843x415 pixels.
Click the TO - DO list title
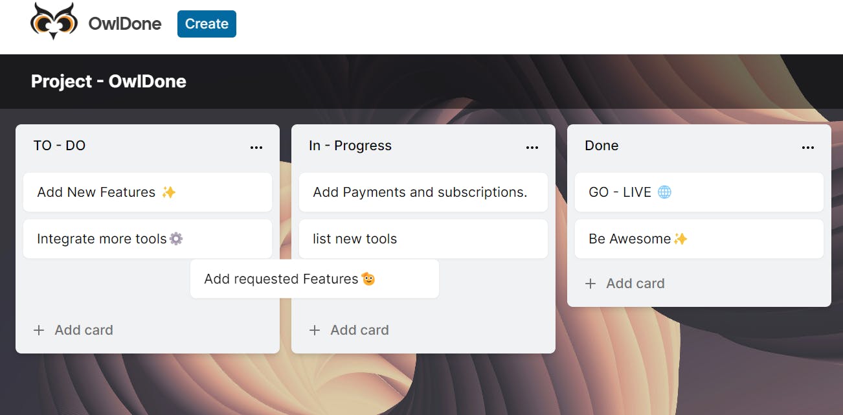[x=60, y=146]
